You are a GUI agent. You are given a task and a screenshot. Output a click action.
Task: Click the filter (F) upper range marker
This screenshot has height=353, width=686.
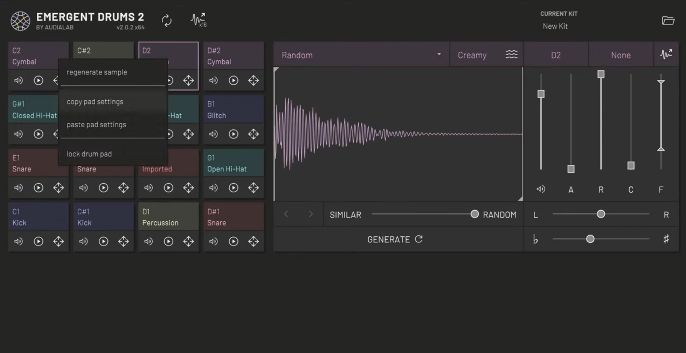click(x=661, y=82)
